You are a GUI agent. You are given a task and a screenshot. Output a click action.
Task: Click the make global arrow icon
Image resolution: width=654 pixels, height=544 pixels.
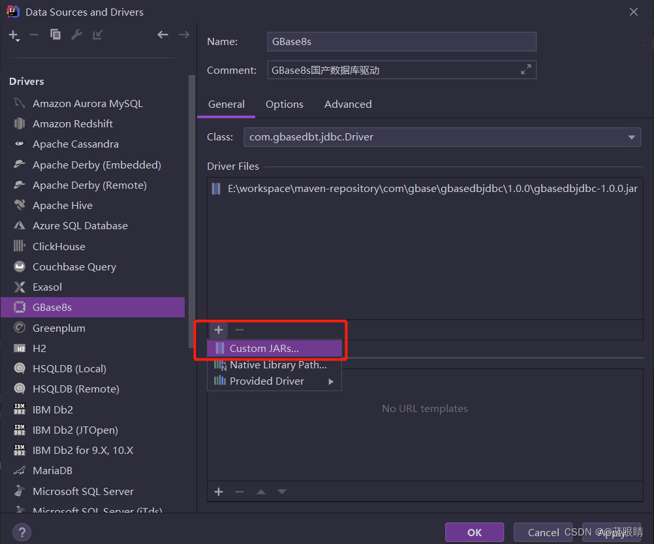click(98, 35)
